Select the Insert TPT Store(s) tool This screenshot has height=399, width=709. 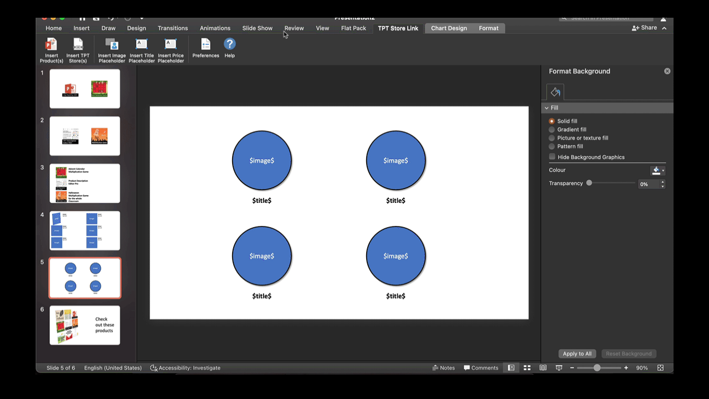click(x=78, y=50)
